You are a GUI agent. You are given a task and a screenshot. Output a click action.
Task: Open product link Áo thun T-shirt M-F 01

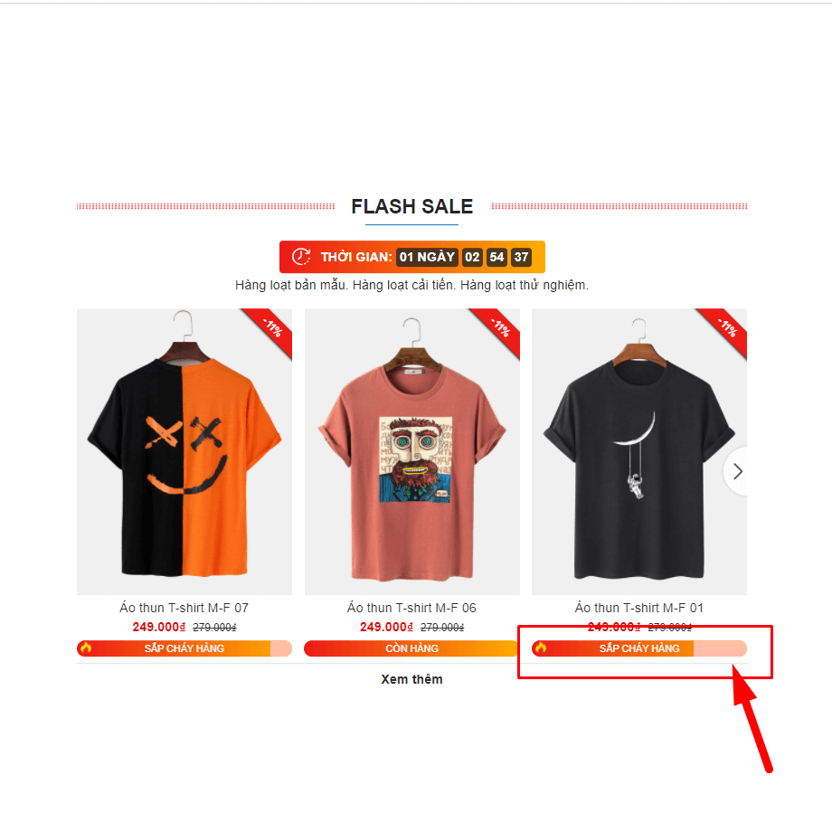pos(638,608)
